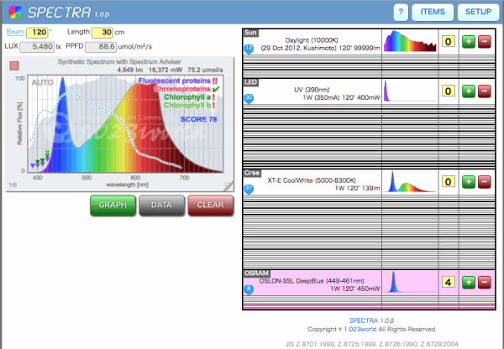Open the 1.023world footer link

[360, 329]
